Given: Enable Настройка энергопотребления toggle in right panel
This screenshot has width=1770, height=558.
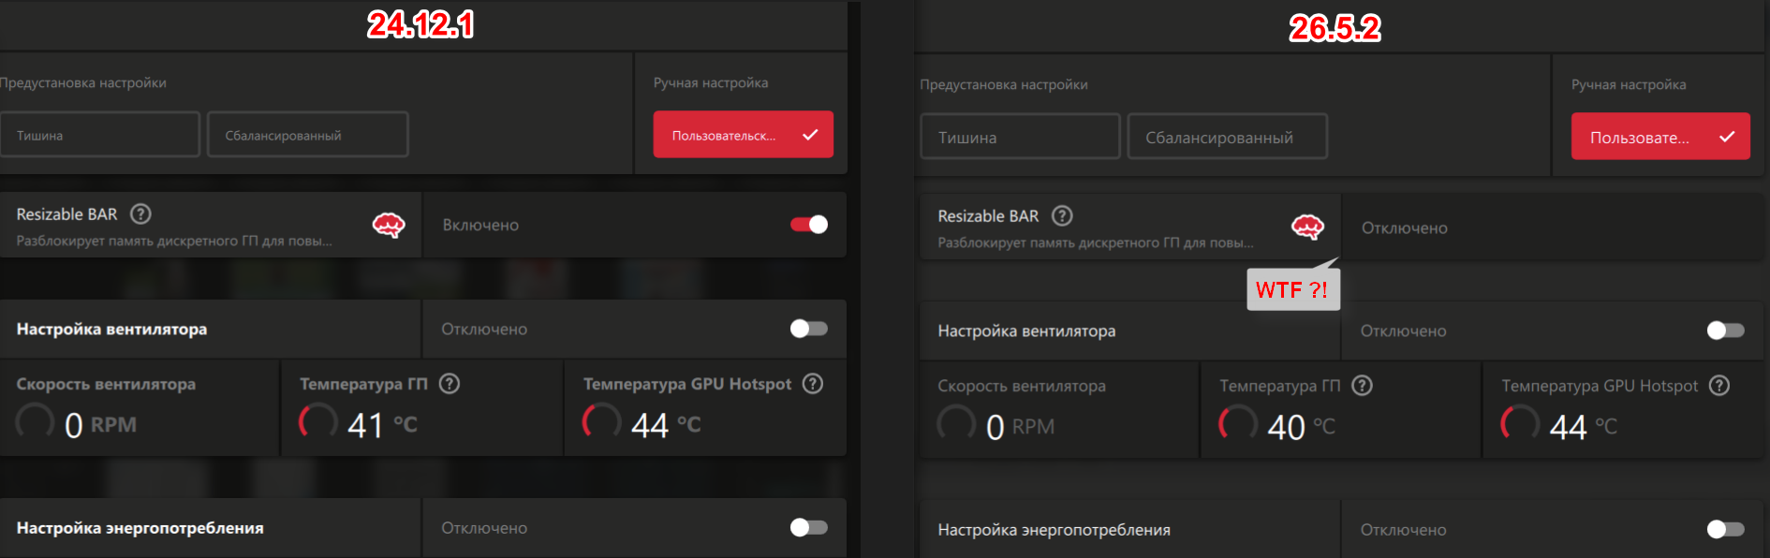Looking at the screenshot, I should (1726, 530).
